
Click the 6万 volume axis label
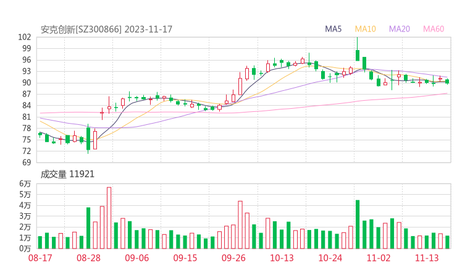pos(25,184)
